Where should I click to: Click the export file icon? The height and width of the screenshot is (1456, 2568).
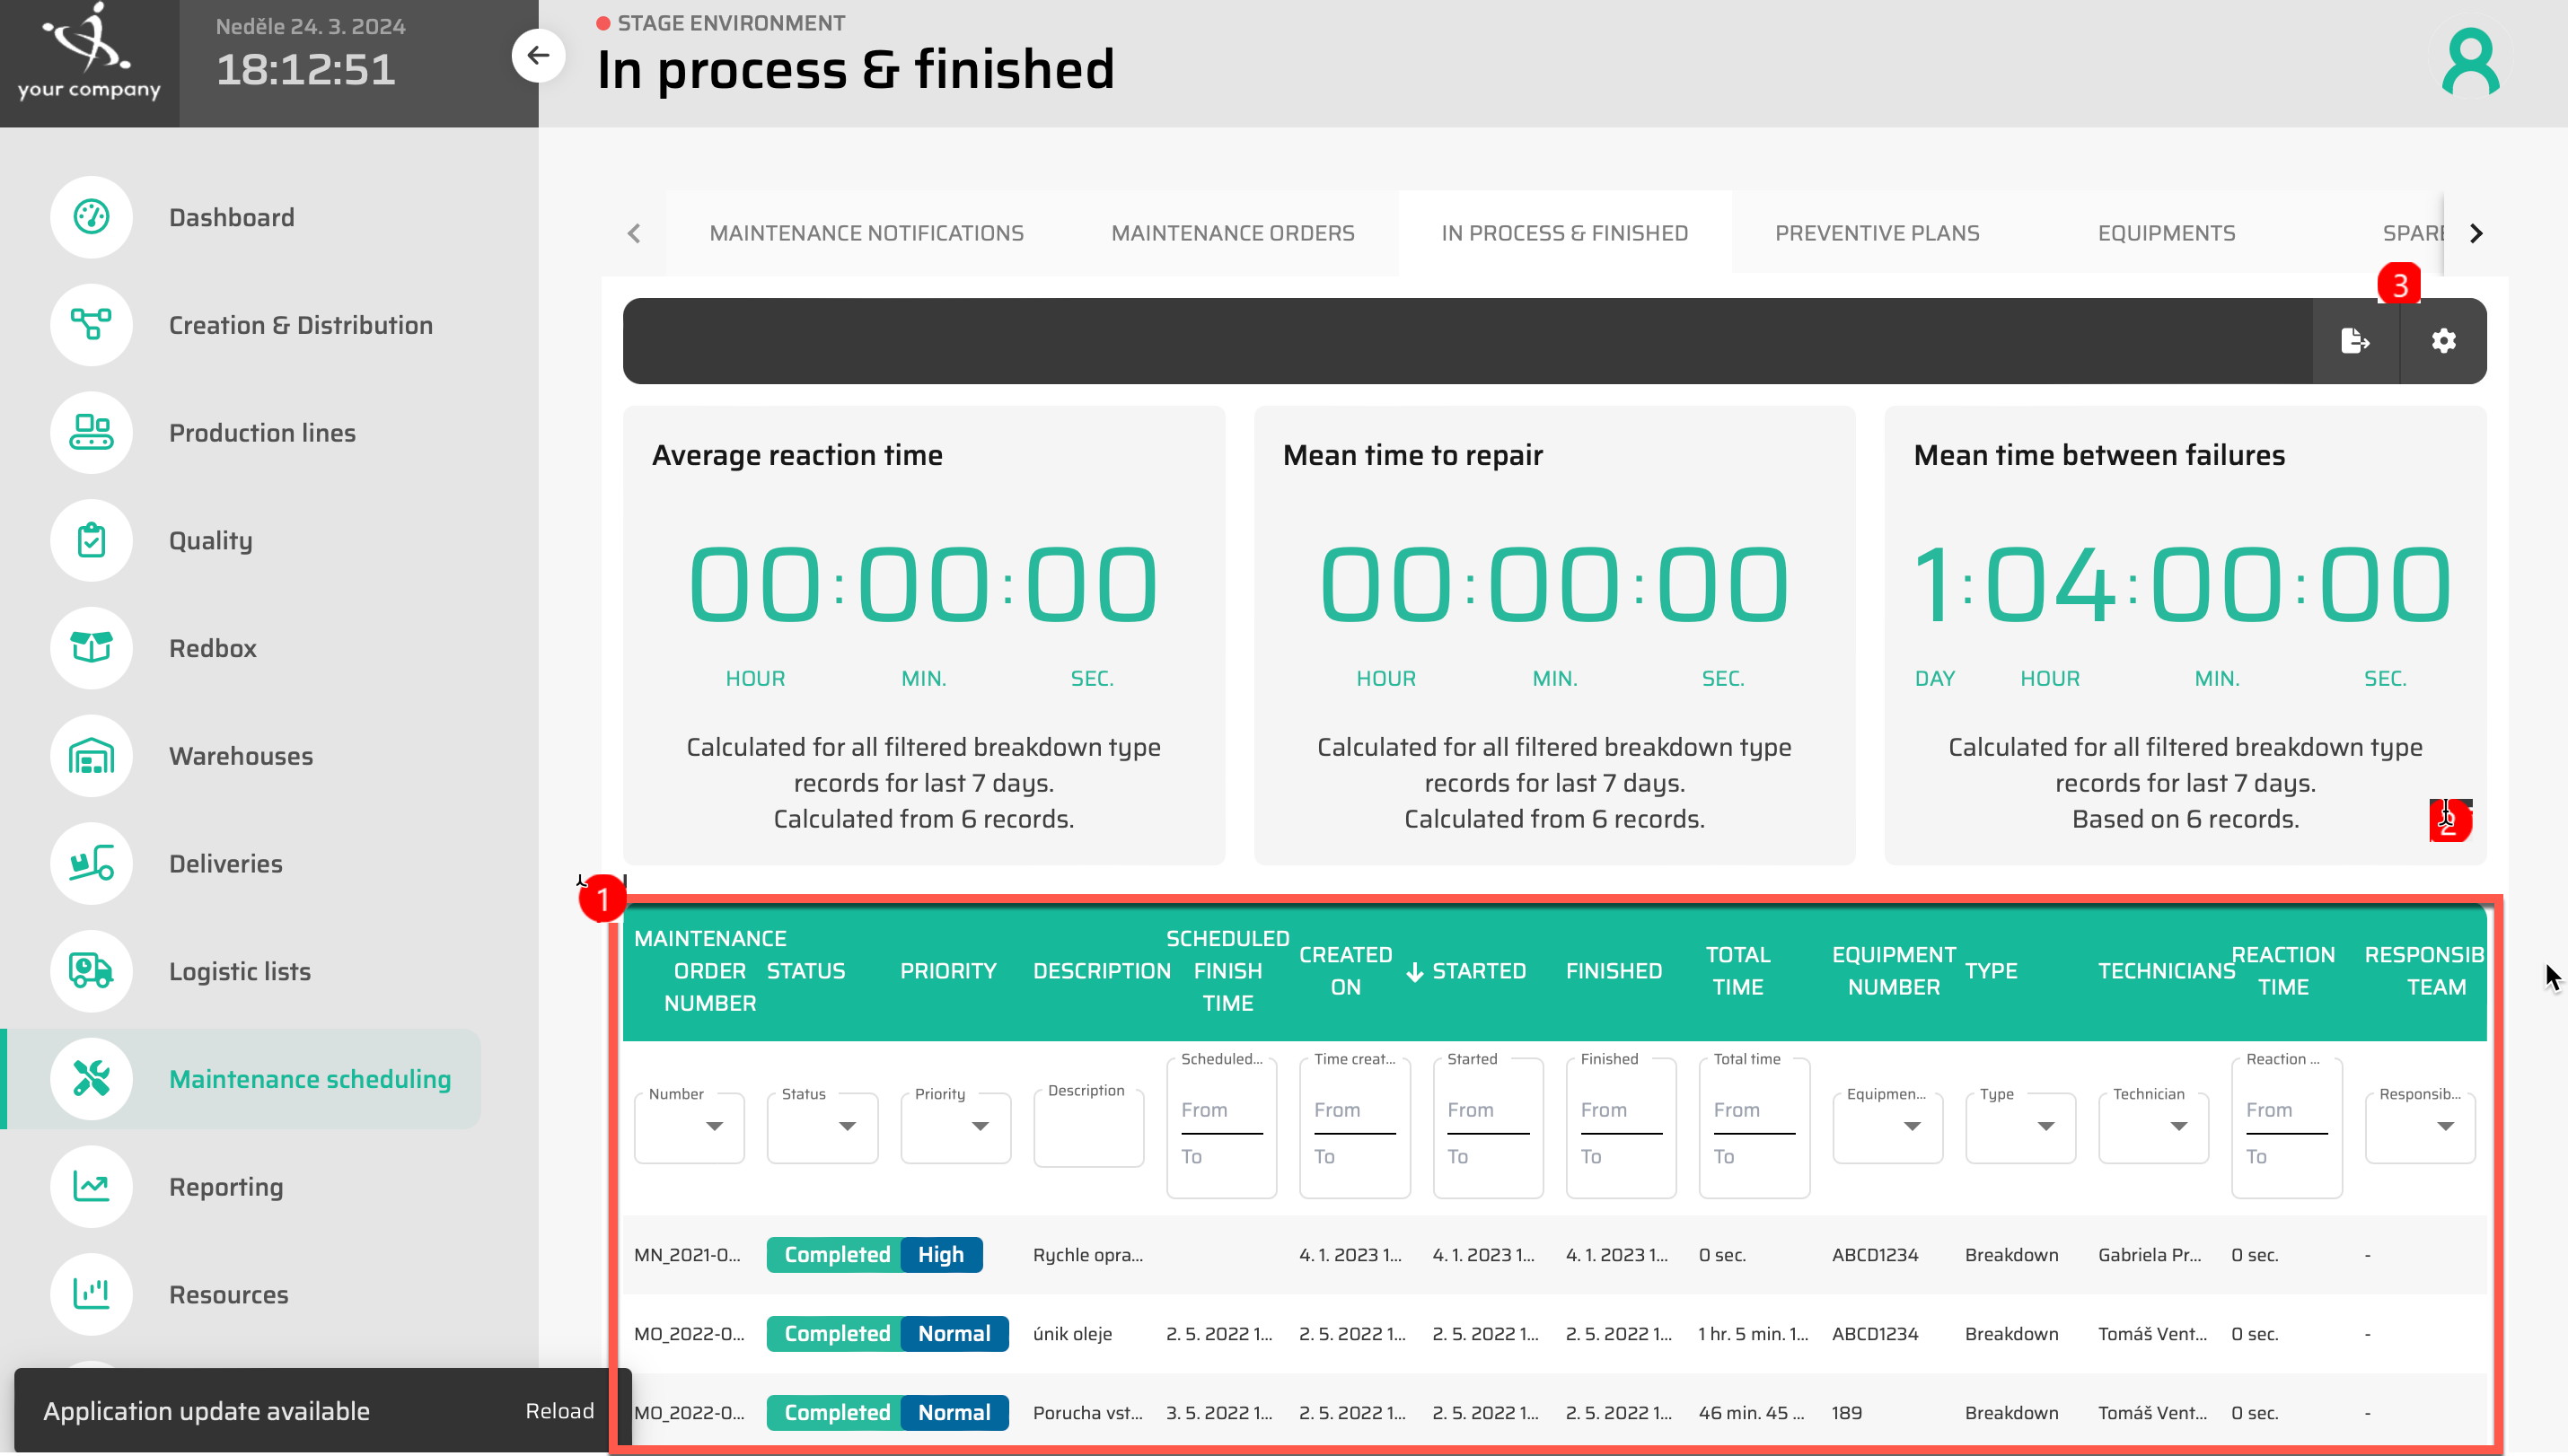click(x=2355, y=341)
